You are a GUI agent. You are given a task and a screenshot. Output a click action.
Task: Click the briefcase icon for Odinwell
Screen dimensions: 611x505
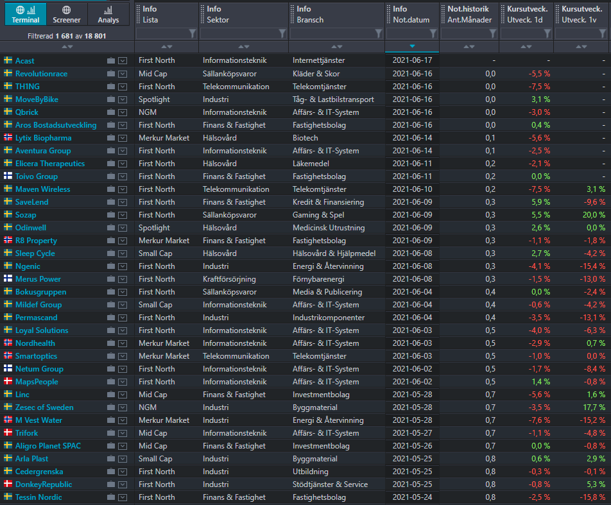point(111,228)
